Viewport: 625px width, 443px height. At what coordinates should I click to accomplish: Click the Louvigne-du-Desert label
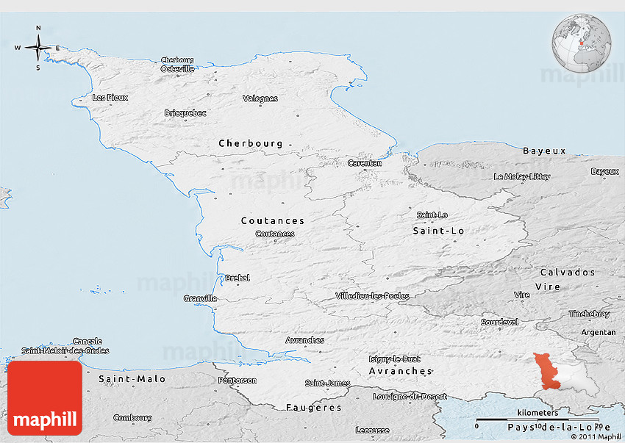[x=410, y=397]
